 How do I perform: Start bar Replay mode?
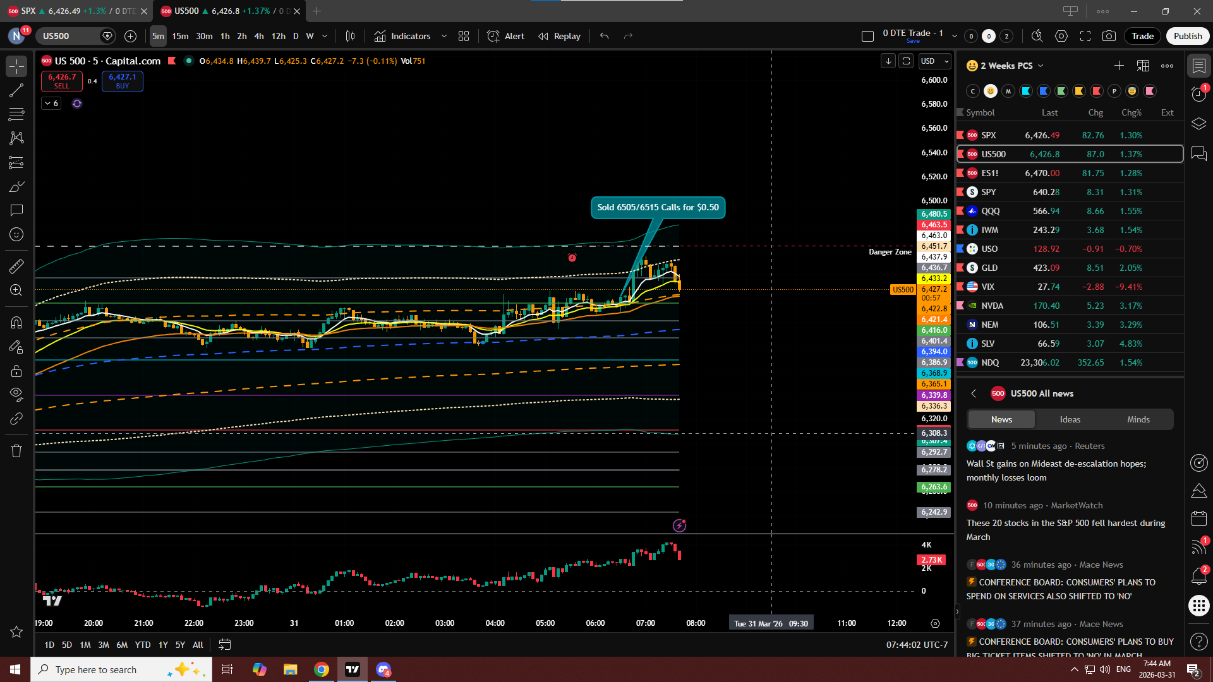pyautogui.click(x=559, y=36)
